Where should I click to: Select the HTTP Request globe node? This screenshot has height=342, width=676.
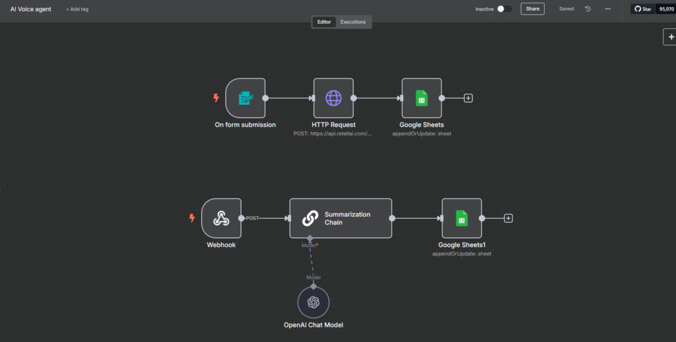point(333,98)
